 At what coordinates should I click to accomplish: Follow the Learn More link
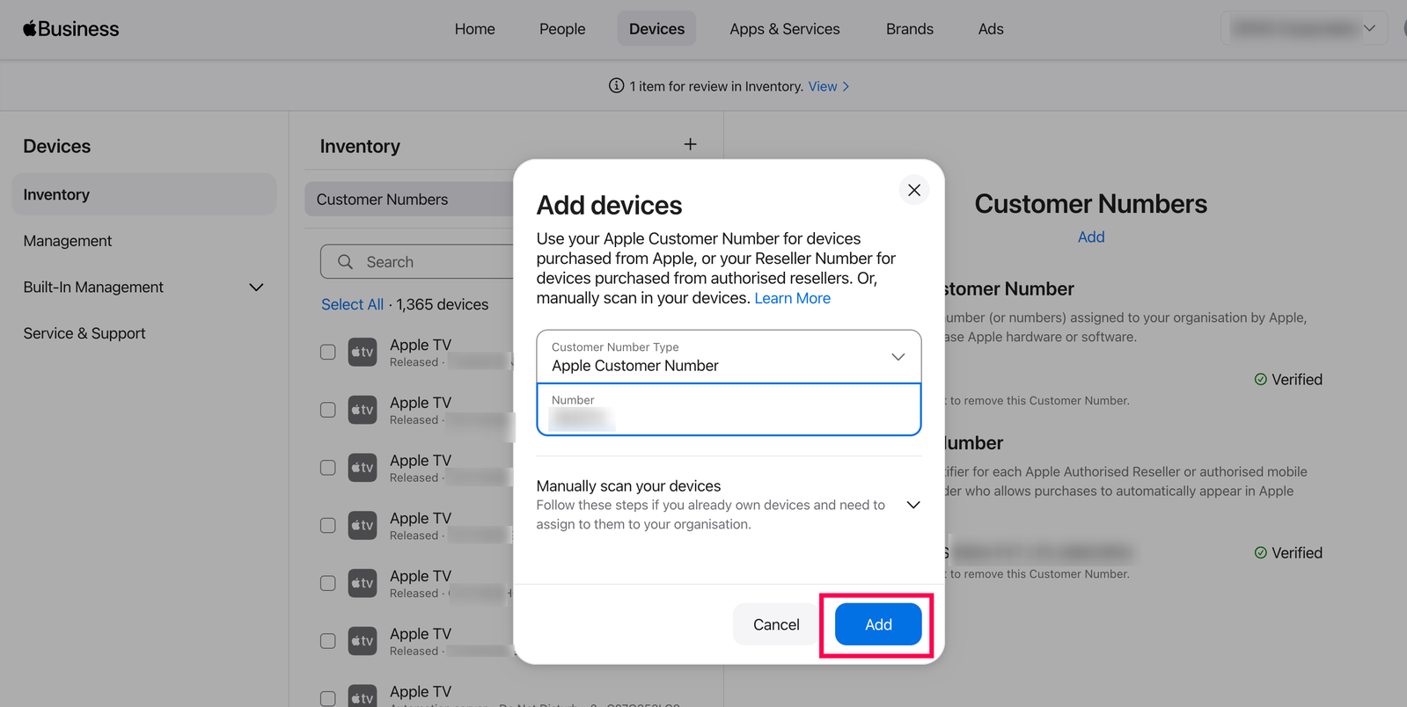(x=792, y=298)
